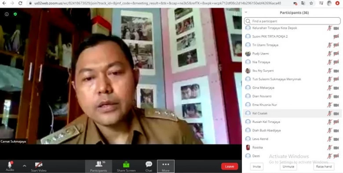Bookmark this page with star icon

pos(311,3)
